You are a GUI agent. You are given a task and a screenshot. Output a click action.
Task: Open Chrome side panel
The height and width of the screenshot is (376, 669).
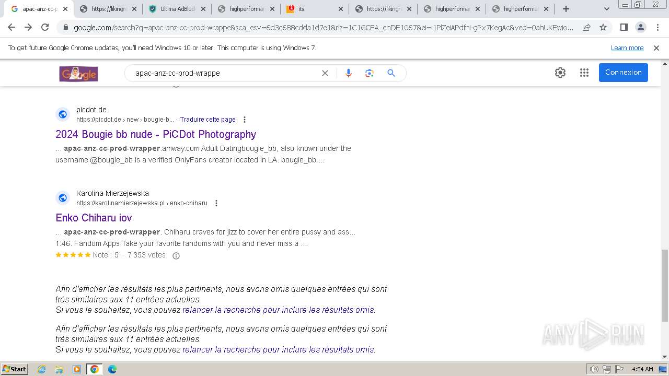click(x=624, y=27)
